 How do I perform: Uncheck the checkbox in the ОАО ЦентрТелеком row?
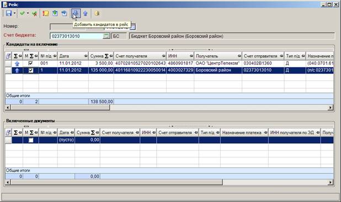31,63
